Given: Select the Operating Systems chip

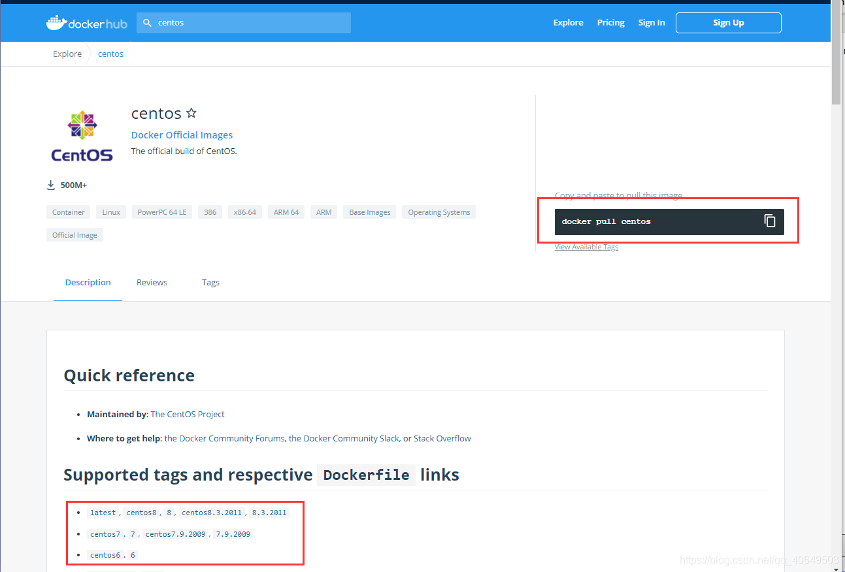Looking at the screenshot, I should click(x=439, y=212).
